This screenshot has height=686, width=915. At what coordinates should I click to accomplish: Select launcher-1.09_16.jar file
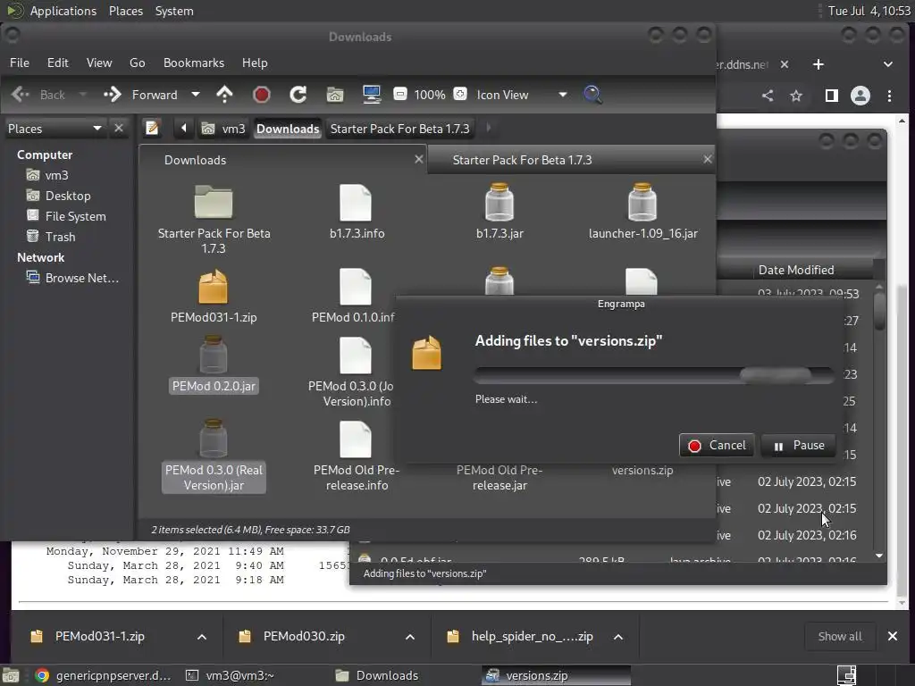pos(643,212)
